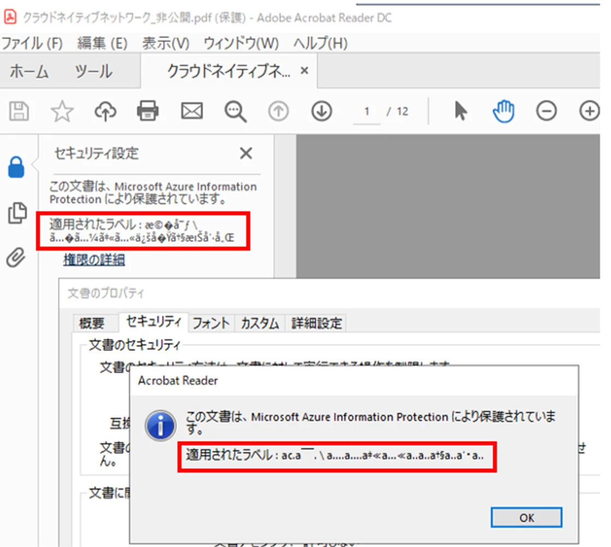Click the 適用されたラベル text in dialog
611x547 pixels.
tap(334, 455)
